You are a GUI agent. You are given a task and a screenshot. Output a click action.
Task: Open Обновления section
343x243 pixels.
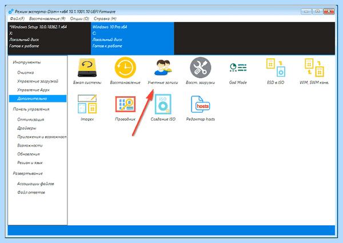(x=29, y=154)
